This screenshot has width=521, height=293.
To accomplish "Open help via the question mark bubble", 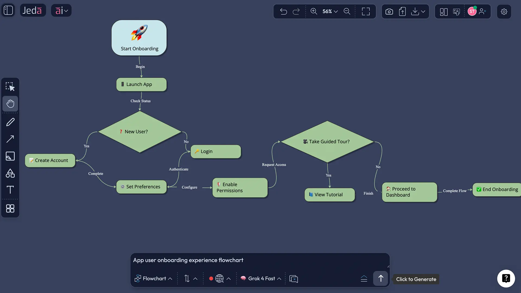I will [506, 278].
